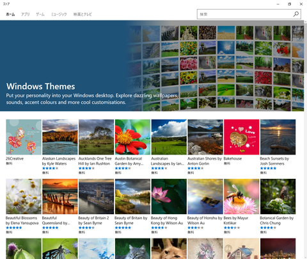The height and width of the screenshot is (259, 307).
Task: Open Beauty of Britain by Sean Byrne thumbnail
Action: [x=132, y=196]
